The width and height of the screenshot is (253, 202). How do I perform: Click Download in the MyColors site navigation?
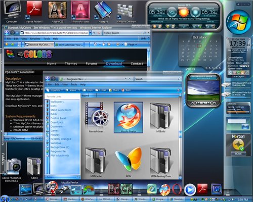coord(114,64)
